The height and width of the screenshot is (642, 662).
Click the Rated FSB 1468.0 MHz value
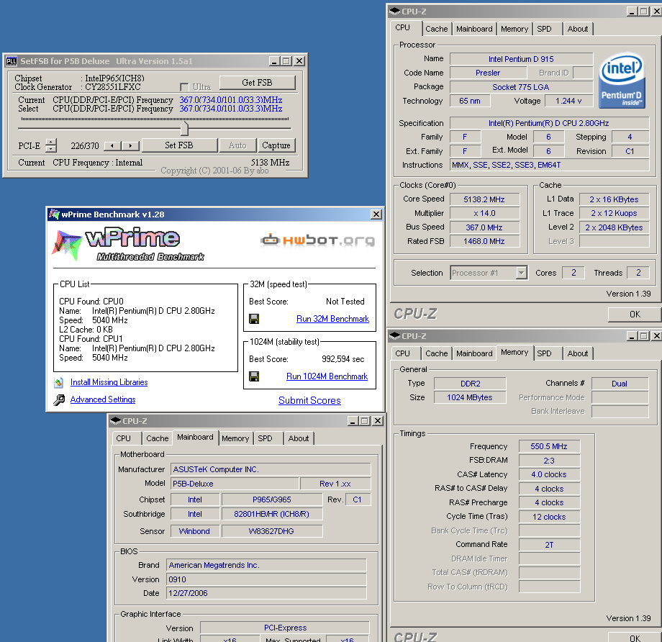click(x=484, y=241)
